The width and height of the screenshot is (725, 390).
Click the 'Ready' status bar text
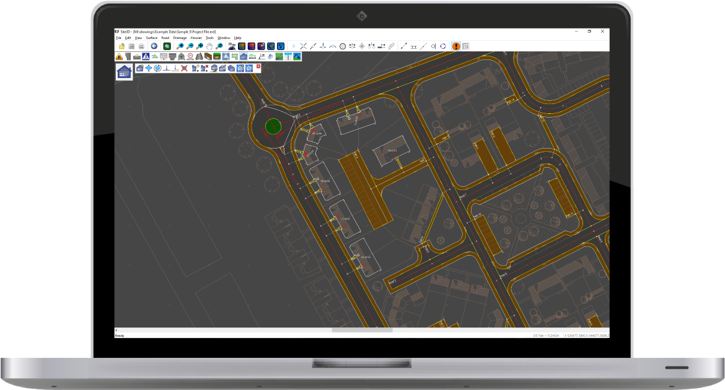tap(120, 336)
